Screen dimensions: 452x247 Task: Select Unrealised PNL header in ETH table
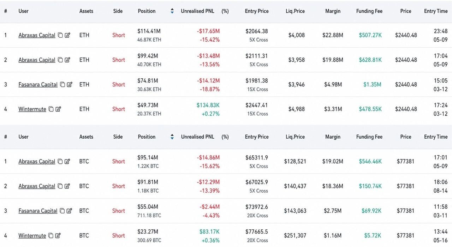coord(197,11)
